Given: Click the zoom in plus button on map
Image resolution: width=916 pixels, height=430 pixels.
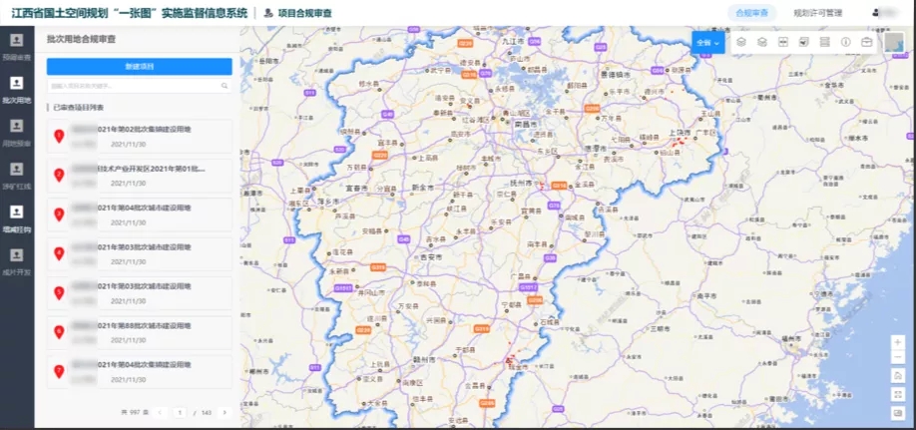Looking at the screenshot, I should [898, 341].
